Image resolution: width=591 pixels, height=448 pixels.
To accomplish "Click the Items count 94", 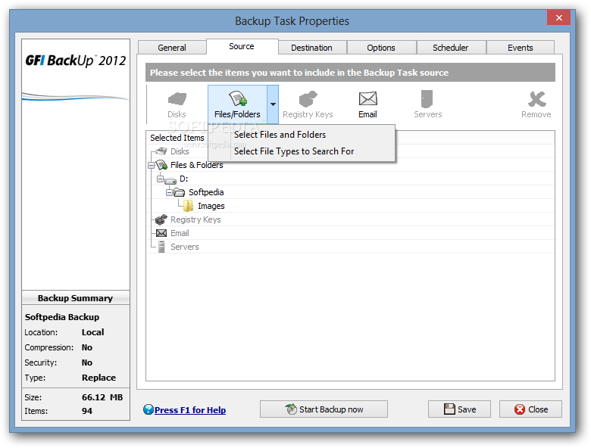I will 87,411.
